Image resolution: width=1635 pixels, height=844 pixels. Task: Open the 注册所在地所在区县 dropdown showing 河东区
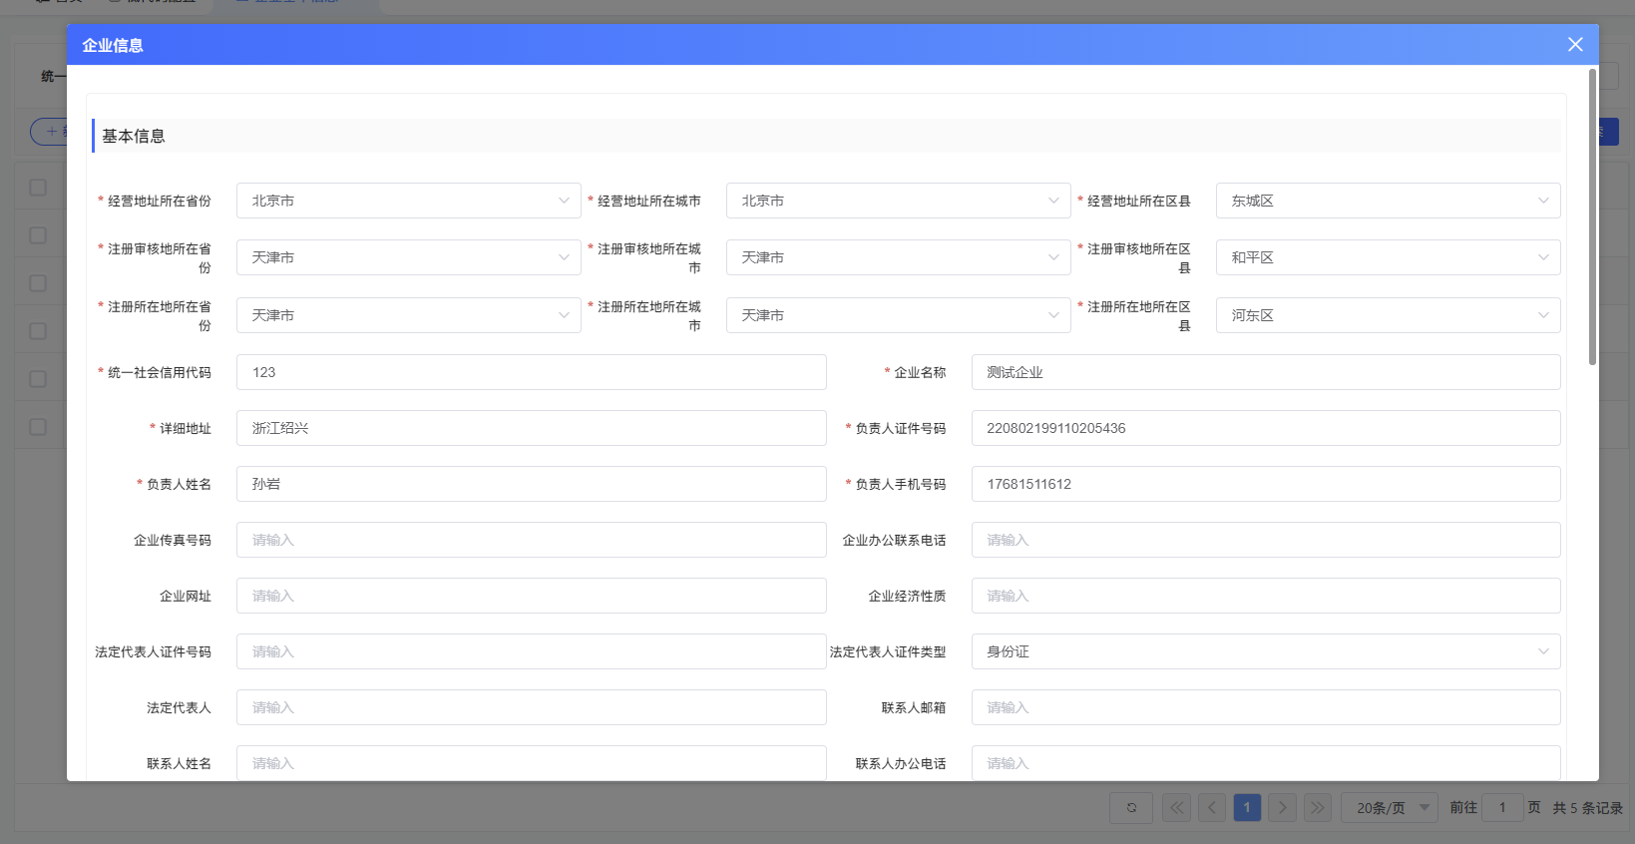(x=1388, y=315)
